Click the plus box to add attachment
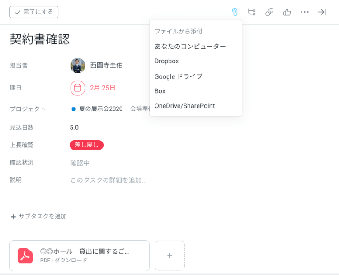 (x=169, y=256)
